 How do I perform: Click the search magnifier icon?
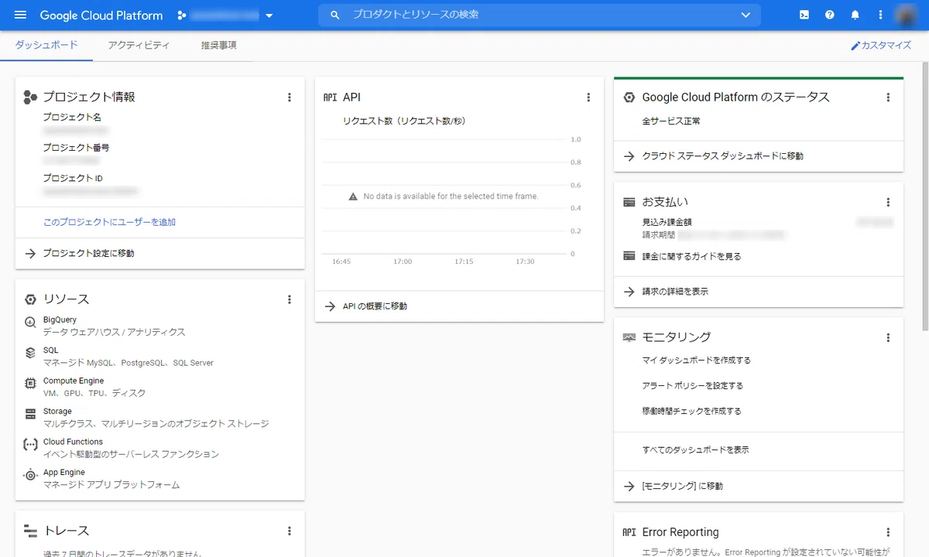335,15
